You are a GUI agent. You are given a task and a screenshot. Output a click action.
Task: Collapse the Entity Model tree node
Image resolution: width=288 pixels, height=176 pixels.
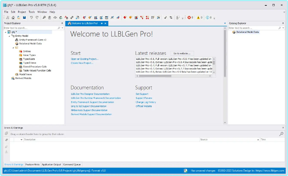[9, 36]
